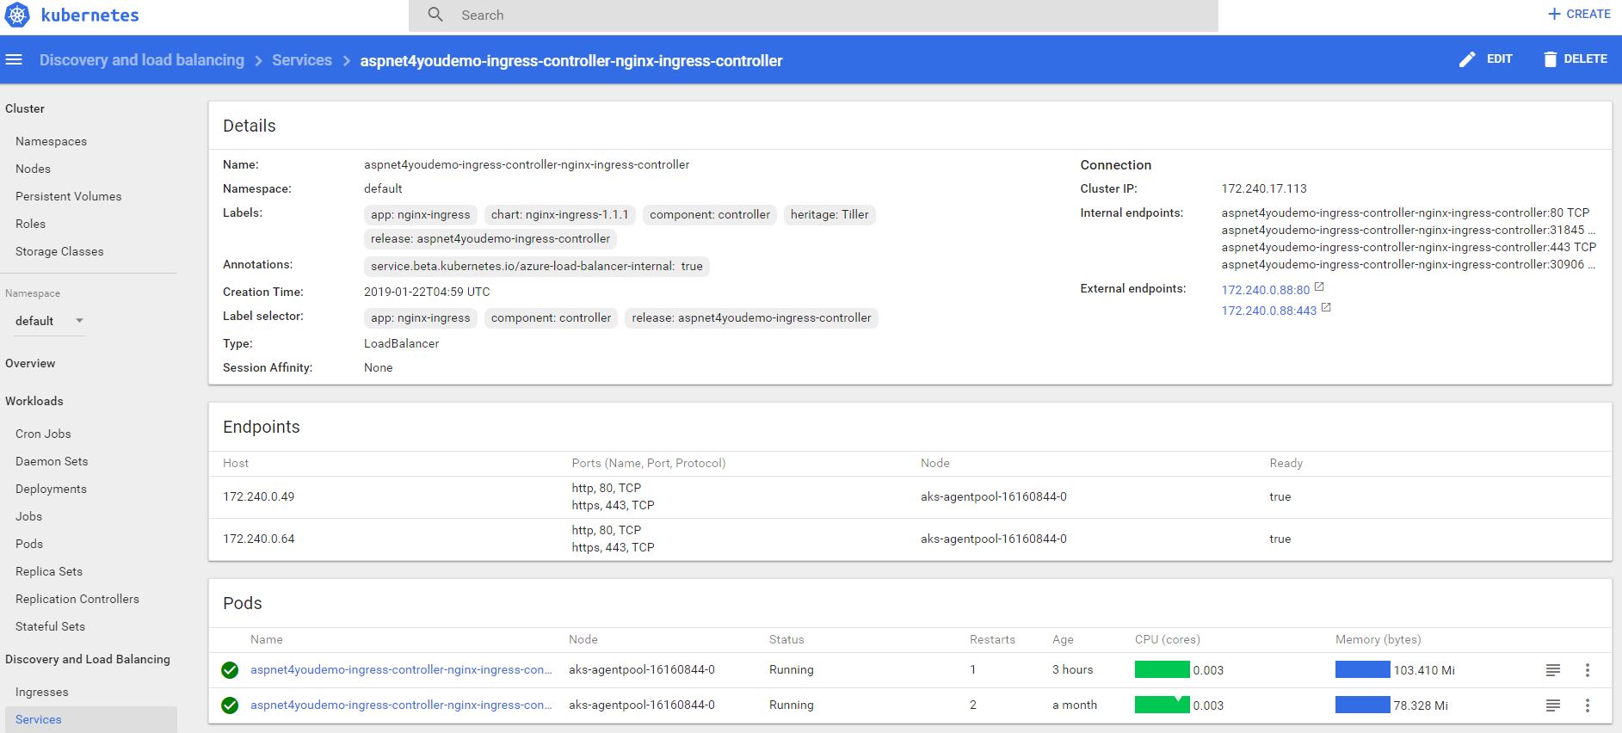The width and height of the screenshot is (1622, 733).
Task: Click endpoint host 172.240.0.49
Action: (259, 496)
